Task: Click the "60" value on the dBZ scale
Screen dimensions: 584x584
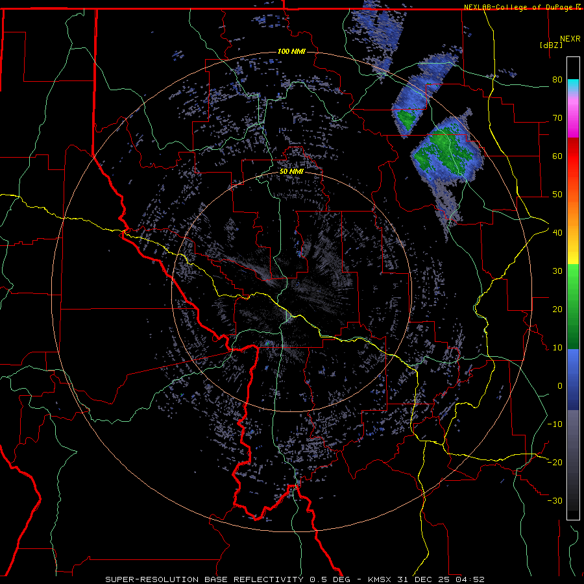Action: tap(557, 156)
